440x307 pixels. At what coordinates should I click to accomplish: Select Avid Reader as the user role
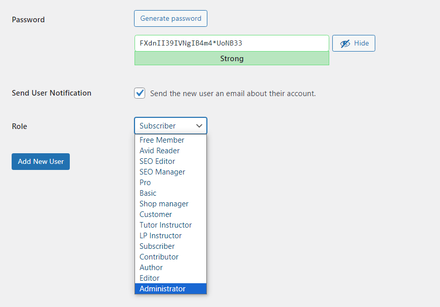[x=159, y=150]
